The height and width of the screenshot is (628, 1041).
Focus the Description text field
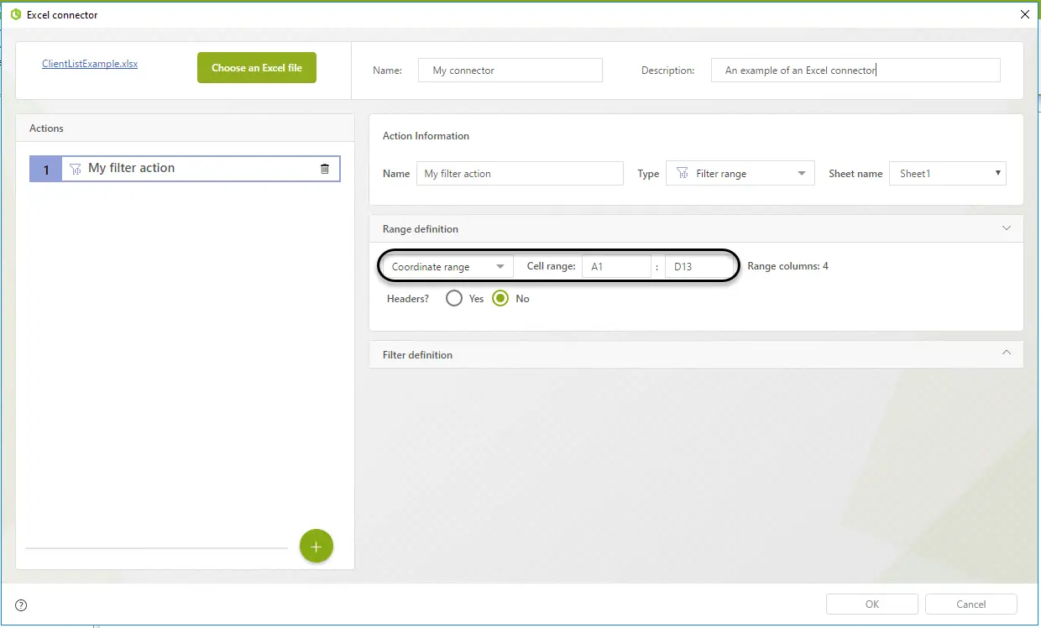(855, 71)
